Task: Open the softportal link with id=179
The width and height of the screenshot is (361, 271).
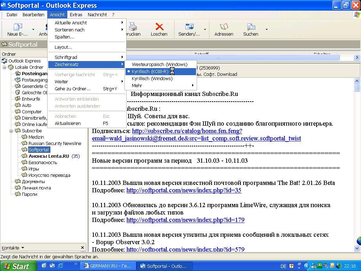Action: (x=185, y=219)
